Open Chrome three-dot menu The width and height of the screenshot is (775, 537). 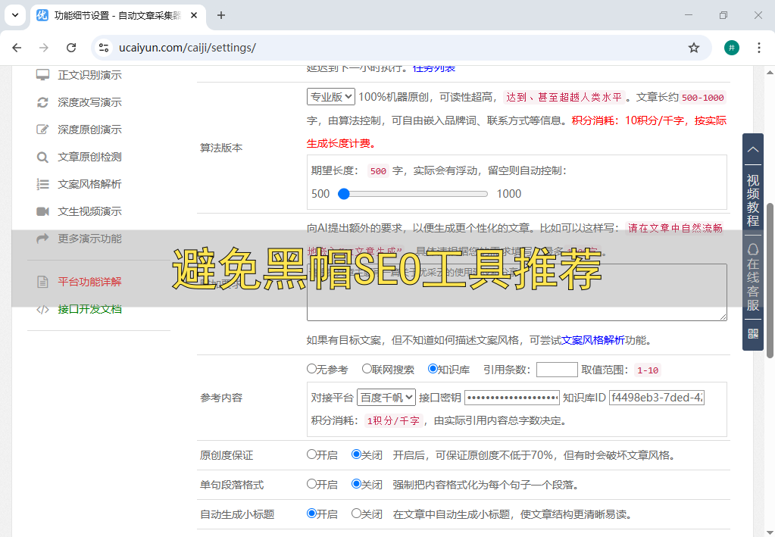758,48
